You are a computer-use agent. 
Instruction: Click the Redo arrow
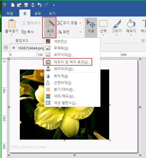tap(46, 5)
